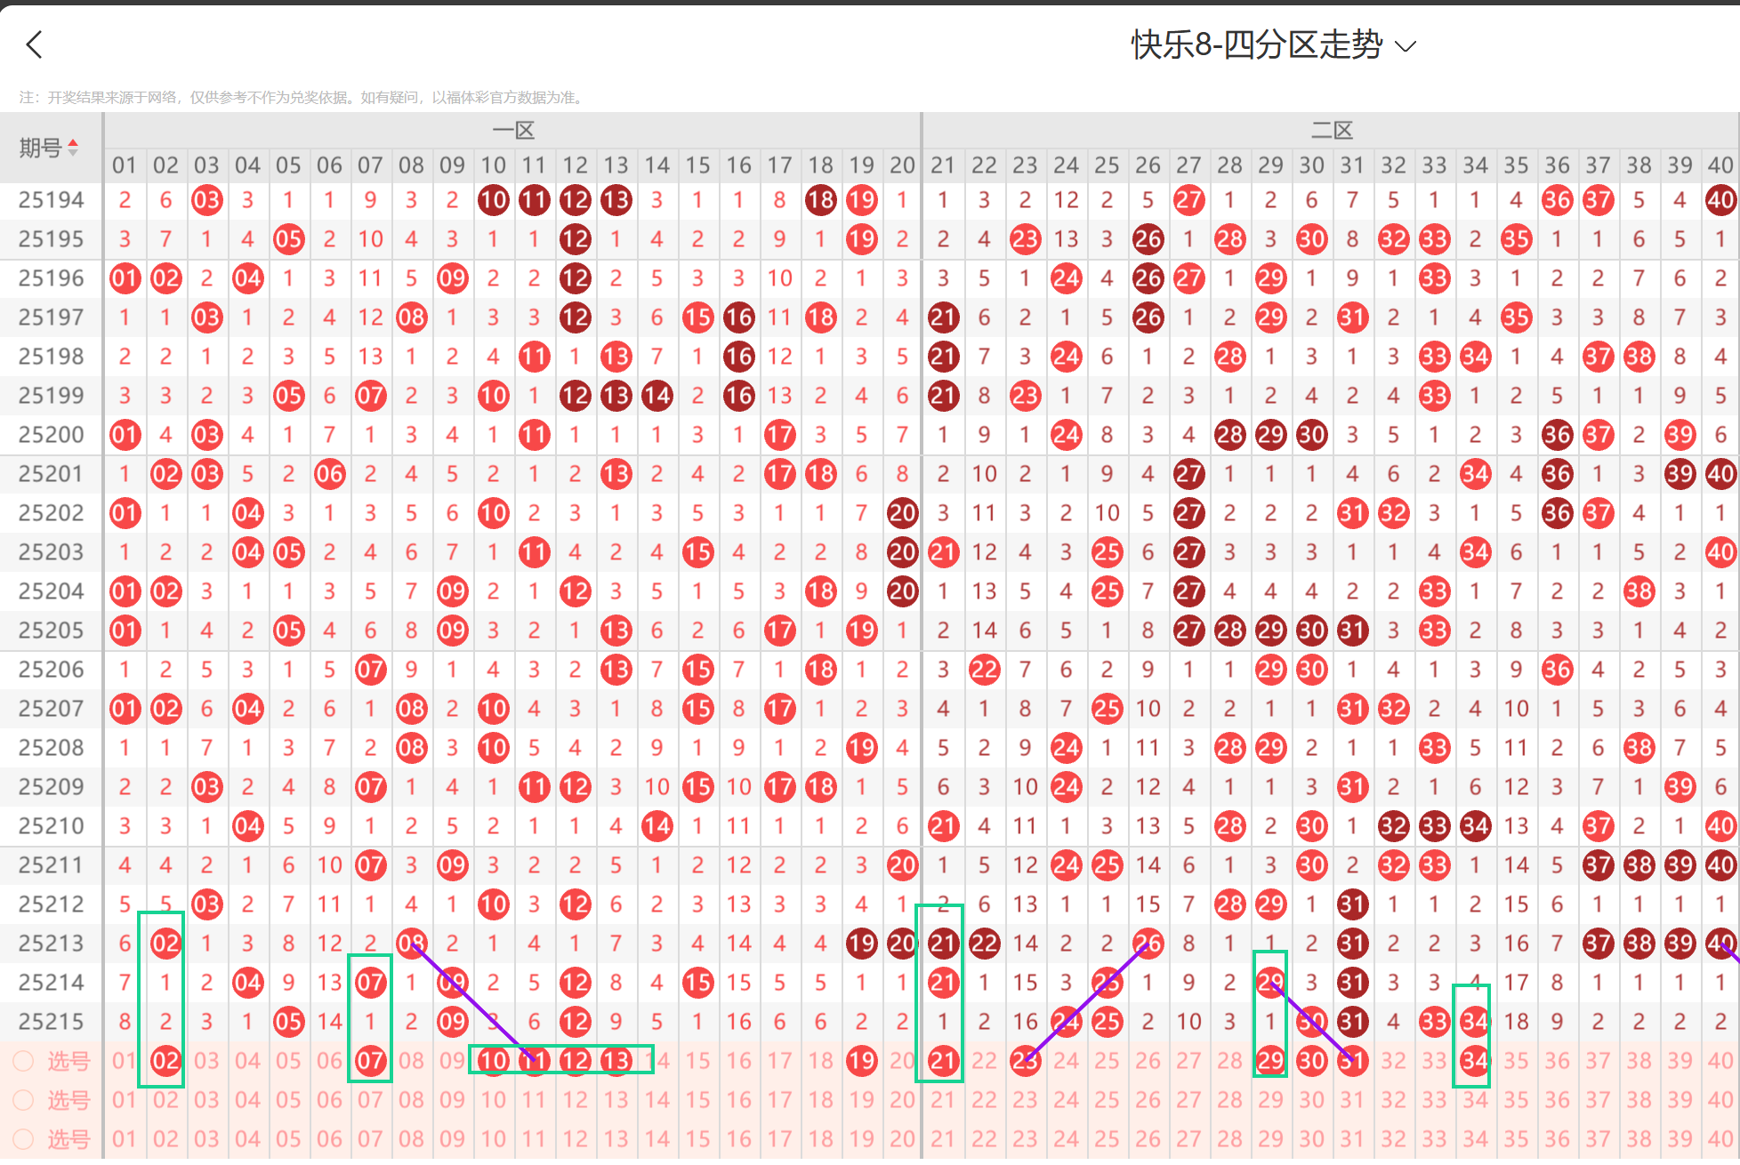Pick number 40 in third 选号 row
Screen dimensions: 1740x1165
[1720, 1139]
